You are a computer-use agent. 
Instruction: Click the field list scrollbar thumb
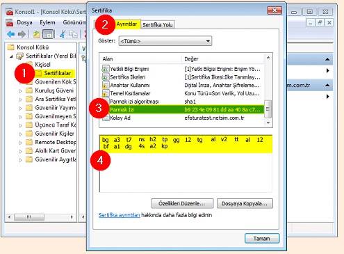[x=268, y=109]
